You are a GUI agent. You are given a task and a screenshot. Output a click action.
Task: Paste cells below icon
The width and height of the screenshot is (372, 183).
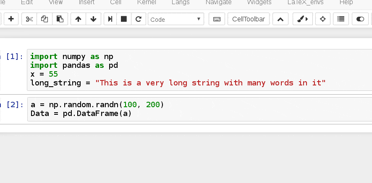pyautogui.click(x=60, y=19)
